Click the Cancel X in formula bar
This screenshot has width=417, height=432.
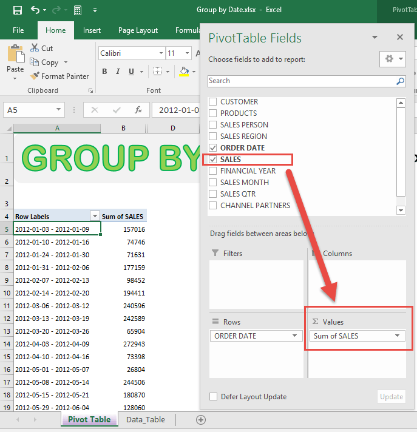coord(95,110)
